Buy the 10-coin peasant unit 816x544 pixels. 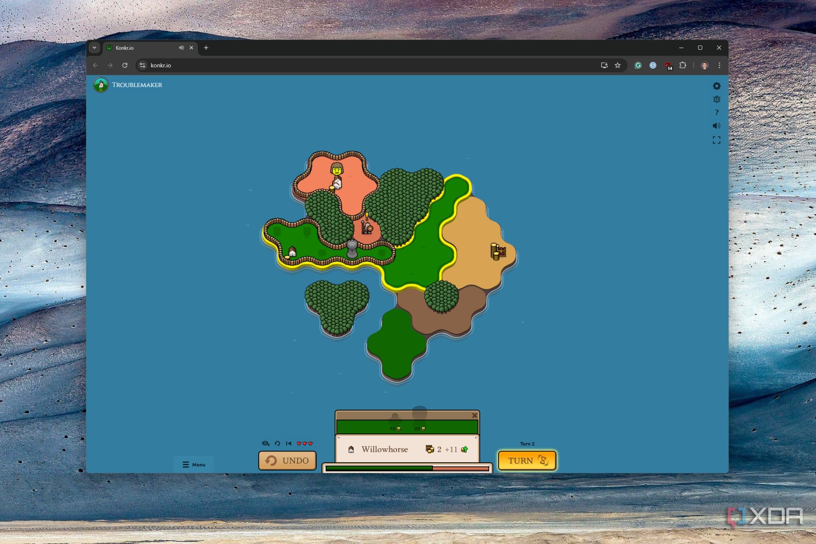tap(395, 422)
